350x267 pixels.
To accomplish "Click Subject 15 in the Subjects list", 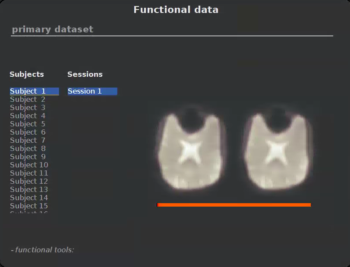I will coord(29,206).
